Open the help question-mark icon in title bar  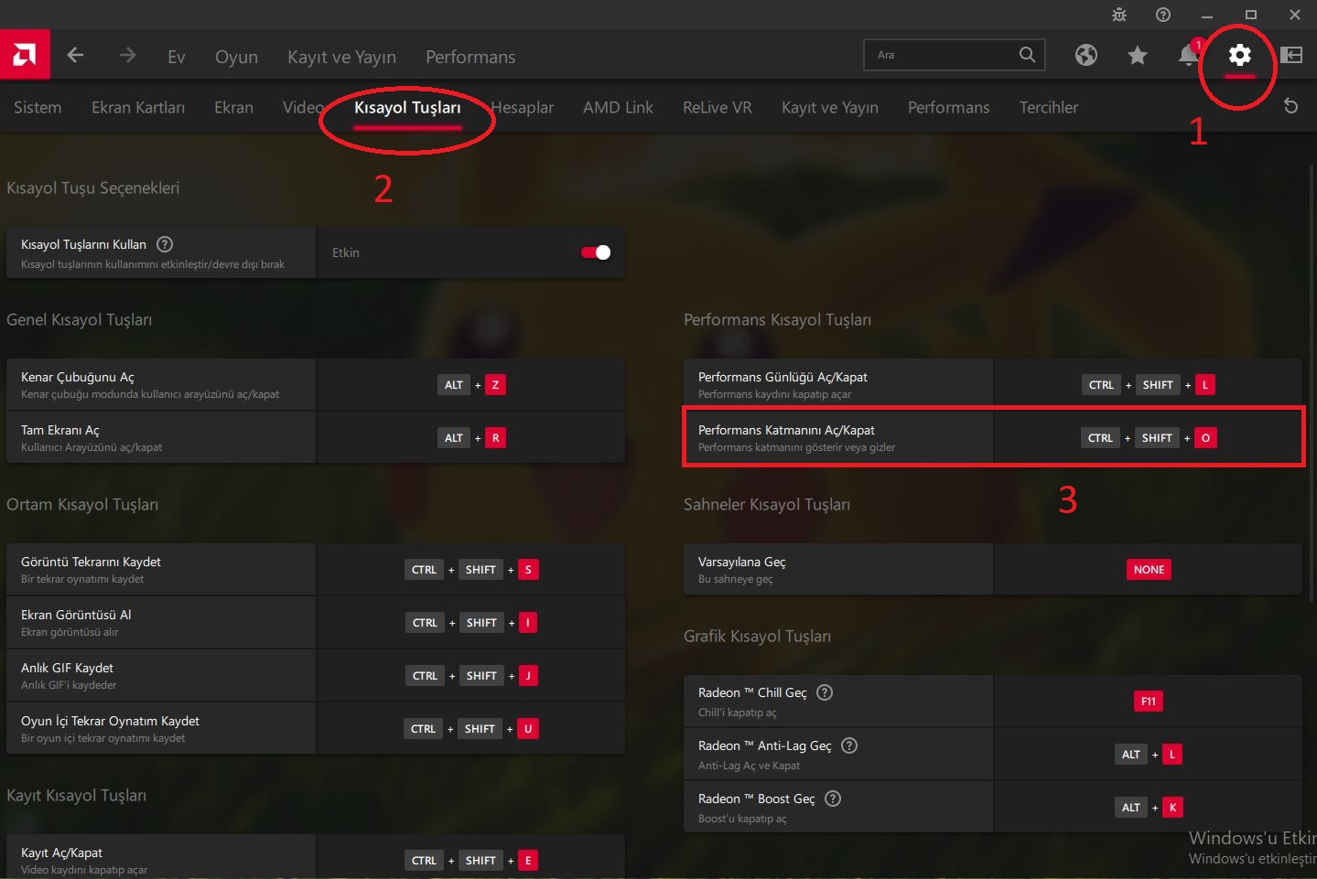[x=1163, y=15]
